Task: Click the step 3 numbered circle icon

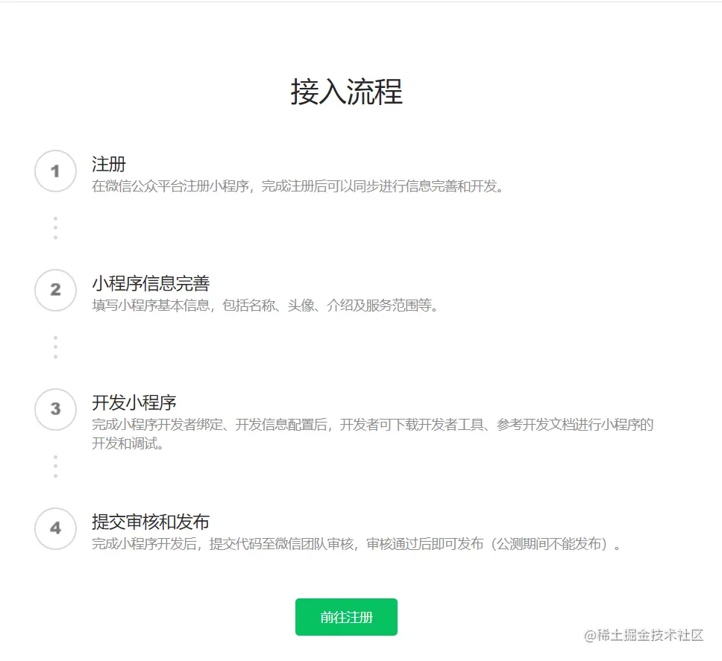Action: (x=55, y=409)
